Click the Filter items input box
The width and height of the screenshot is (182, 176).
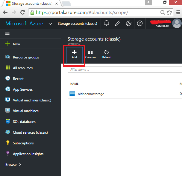pyautogui.click(x=125, y=70)
